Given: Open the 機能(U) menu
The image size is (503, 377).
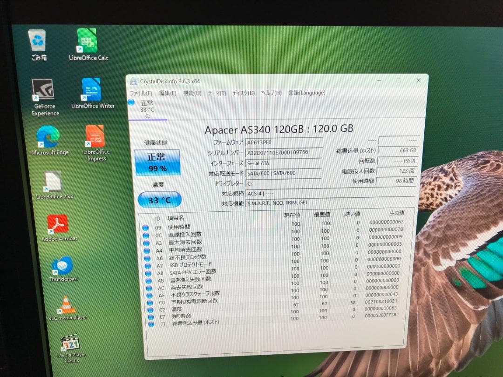Looking at the screenshot, I should 192,93.
